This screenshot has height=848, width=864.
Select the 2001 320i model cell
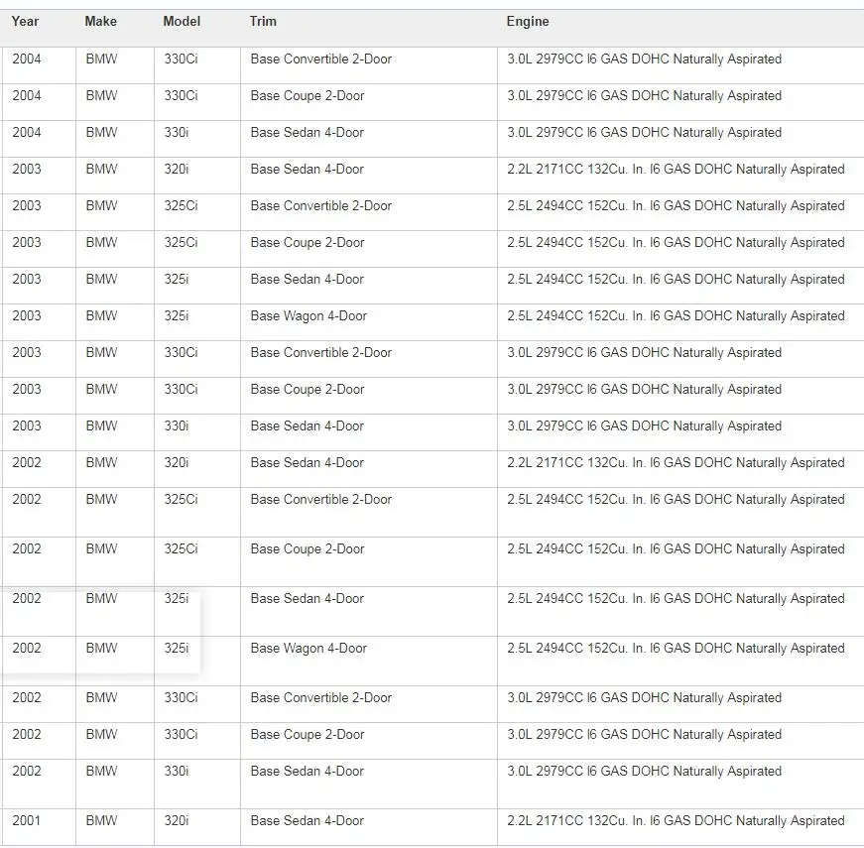[x=197, y=827]
